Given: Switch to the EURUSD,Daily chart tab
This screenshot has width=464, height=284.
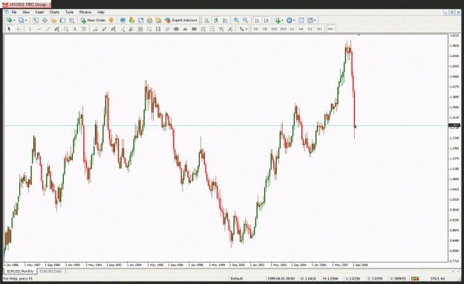Looking at the screenshot, I should coord(50,271).
